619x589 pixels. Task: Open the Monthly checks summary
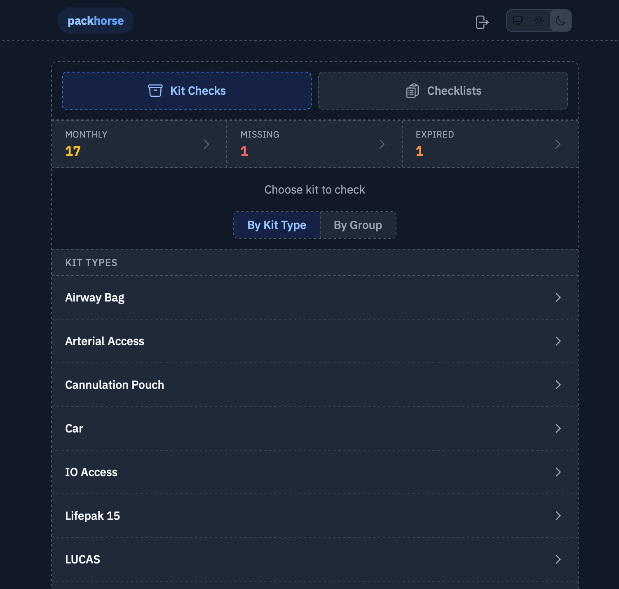[138, 144]
